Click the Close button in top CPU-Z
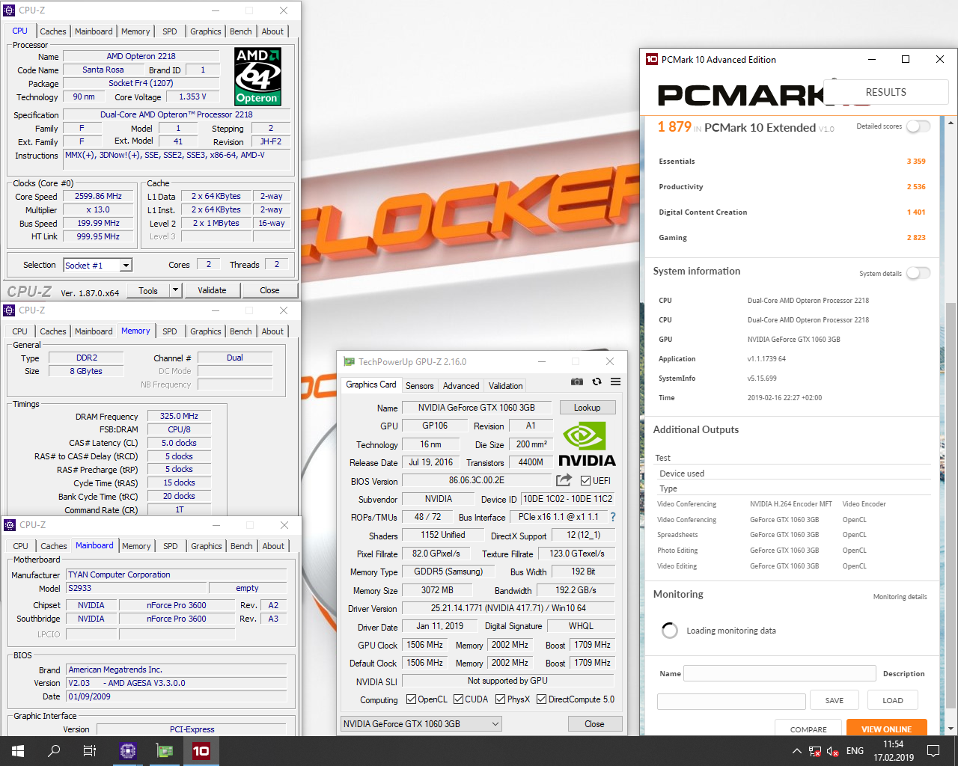958x766 pixels. (x=269, y=290)
